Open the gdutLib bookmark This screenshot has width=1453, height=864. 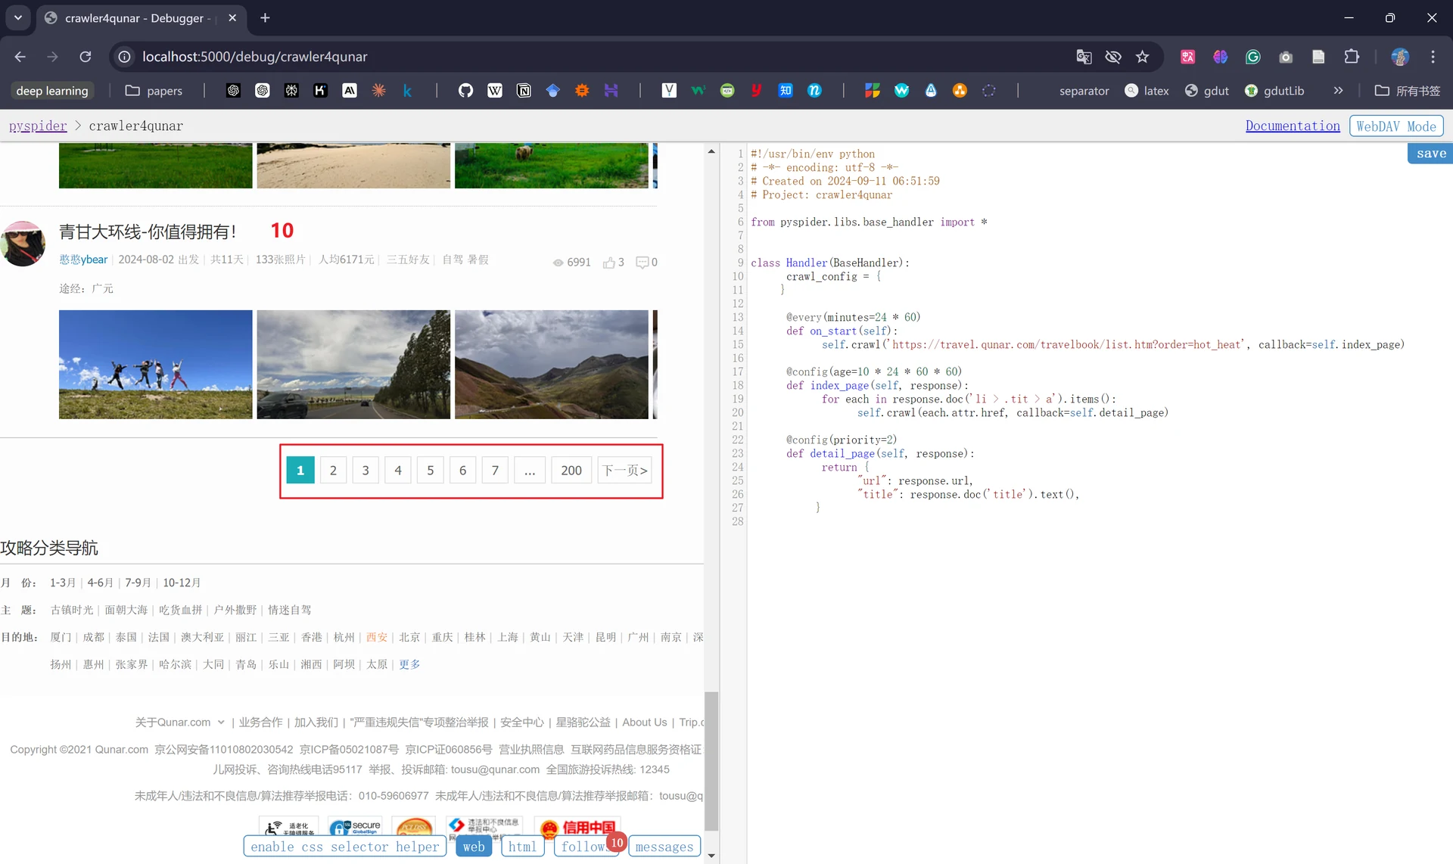click(1274, 91)
